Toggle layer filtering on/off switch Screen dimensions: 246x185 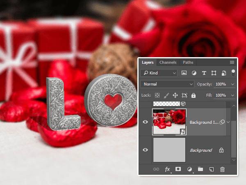233,73
